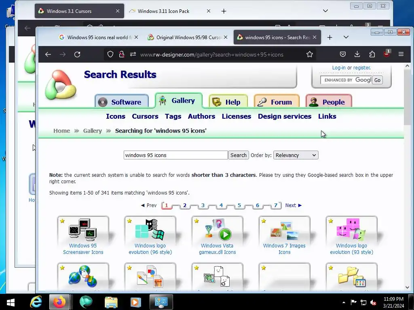414x310 pixels.
Task: Open the Extensions puzzle icon
Action: point(372,54)
